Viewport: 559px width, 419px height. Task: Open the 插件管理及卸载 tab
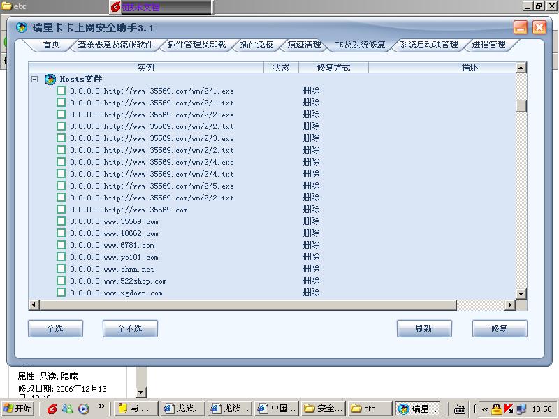tap(197, 45)
